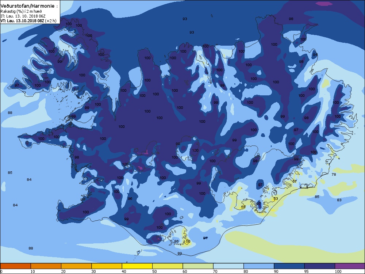Select the 30–40 golden legend swatch

point(107,266)
